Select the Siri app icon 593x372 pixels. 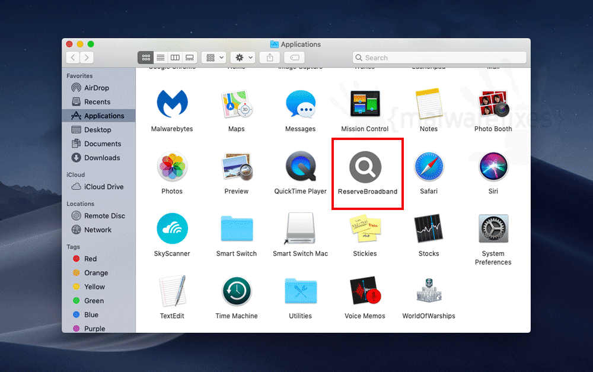tap(493, 166)
